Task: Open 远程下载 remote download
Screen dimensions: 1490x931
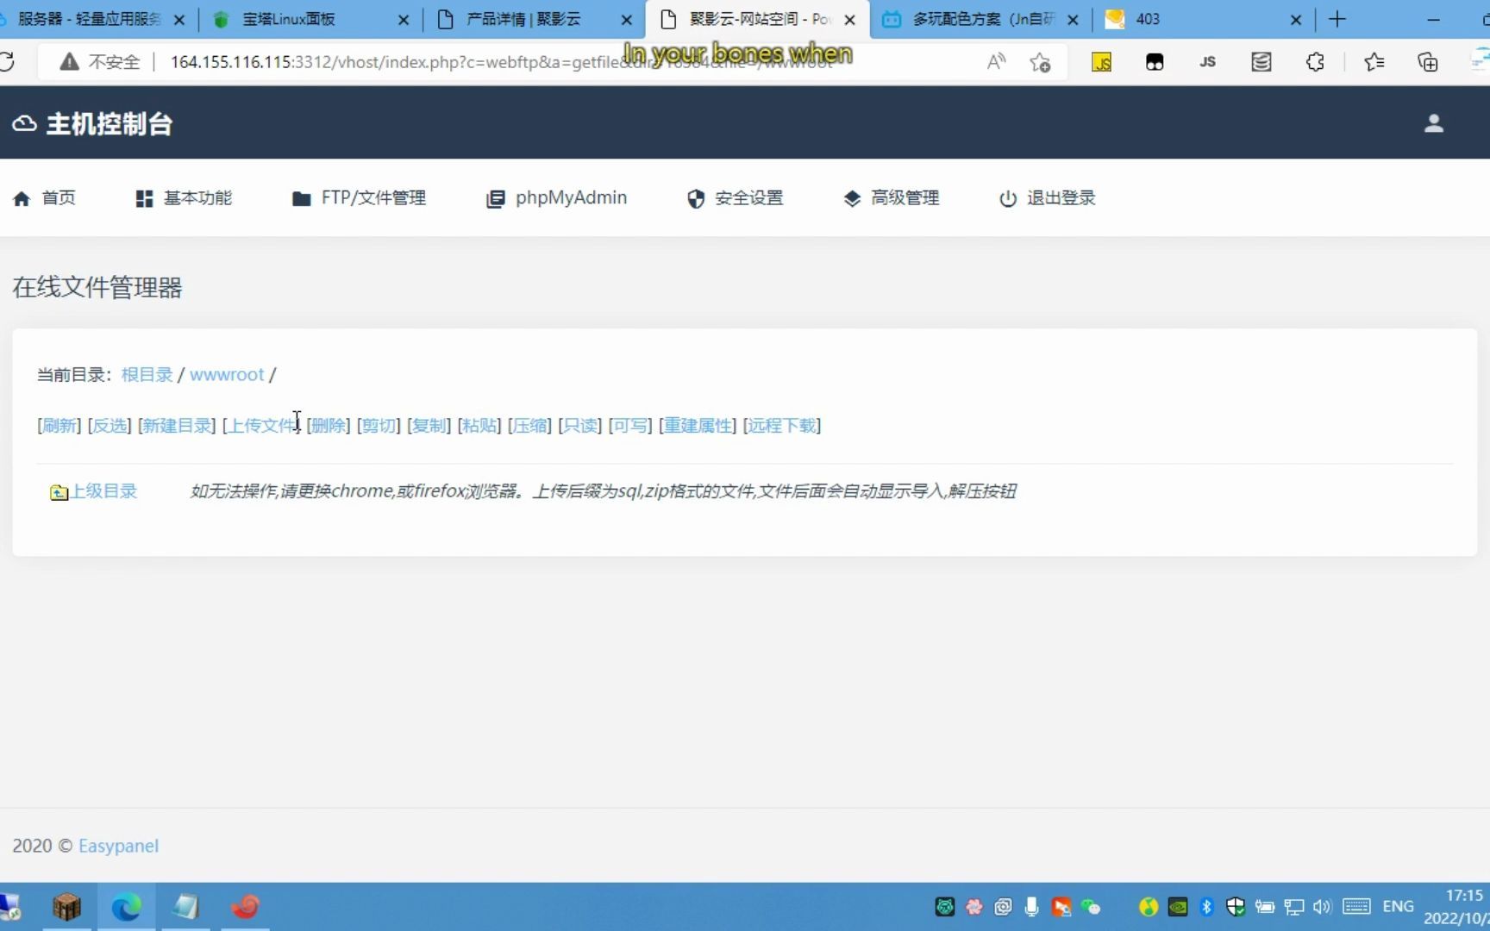Action: [781, 425]
